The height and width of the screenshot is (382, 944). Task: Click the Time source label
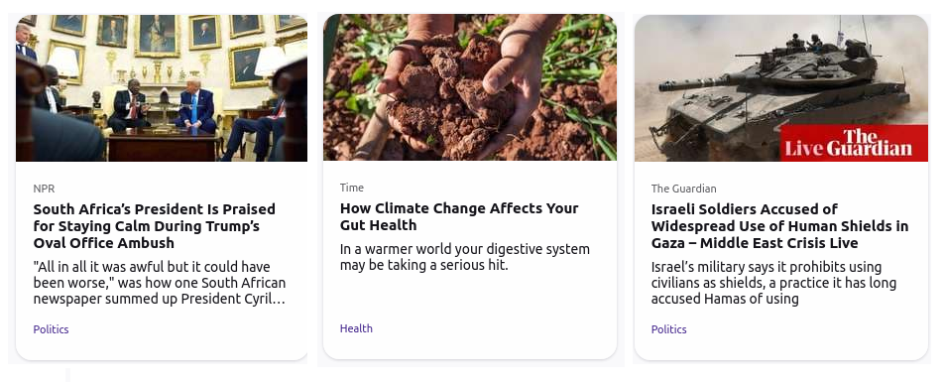(x=352, y=188)
